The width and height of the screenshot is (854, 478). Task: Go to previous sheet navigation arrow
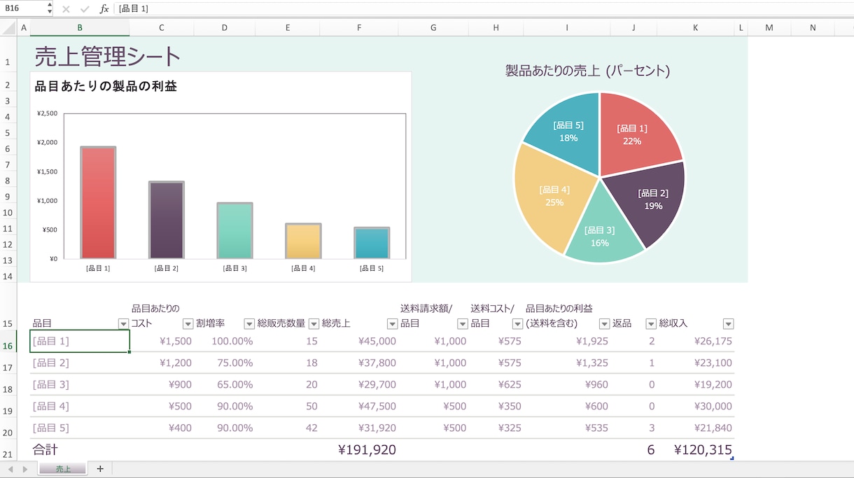pos(10,469)
